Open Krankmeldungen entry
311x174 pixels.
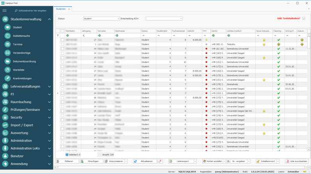[x=22, y=78]
